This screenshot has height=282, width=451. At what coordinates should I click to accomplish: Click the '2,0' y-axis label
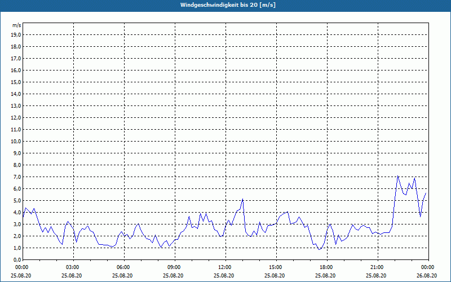(x=17, y=236)
